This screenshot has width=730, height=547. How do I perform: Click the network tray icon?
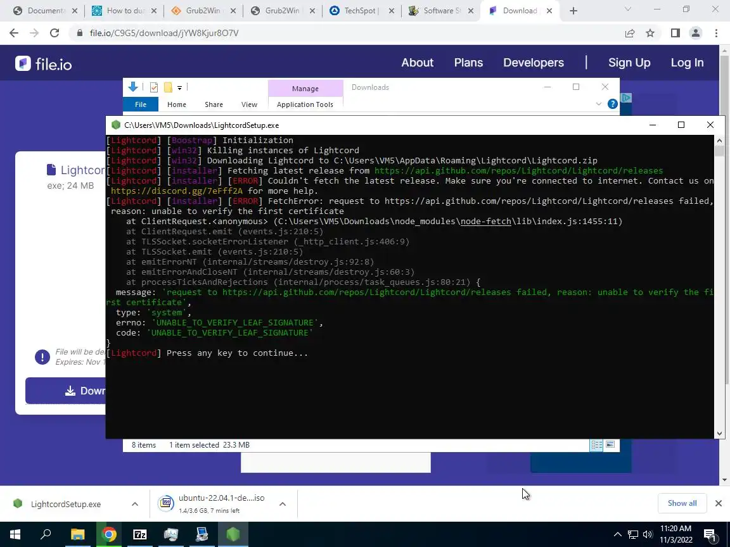(632, 534)
